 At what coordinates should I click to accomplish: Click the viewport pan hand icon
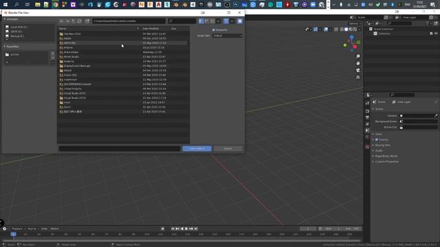(358, 63)
